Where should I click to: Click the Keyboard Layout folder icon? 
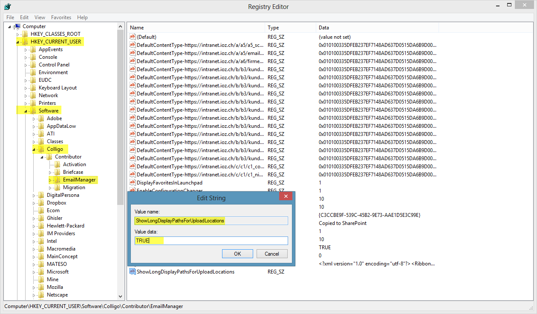coord(34,88)
